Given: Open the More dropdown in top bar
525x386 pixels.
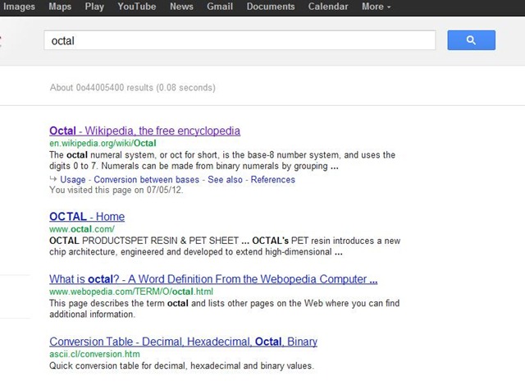Looking at the screenshot, I should click(x=376, y=7).
